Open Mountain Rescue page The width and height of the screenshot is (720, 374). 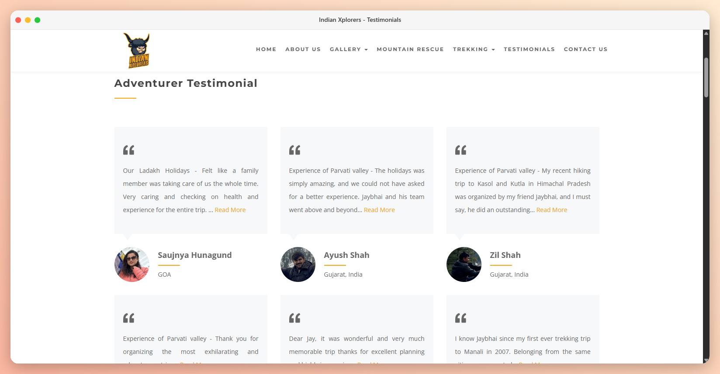click(x=410, y=49)
